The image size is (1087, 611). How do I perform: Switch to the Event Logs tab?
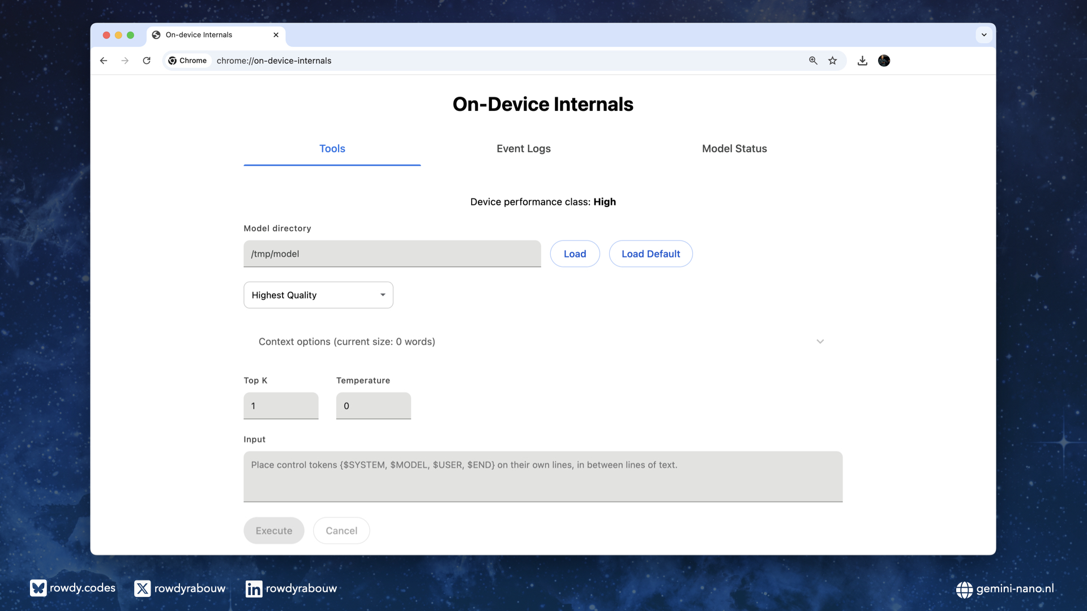point(523,149)
